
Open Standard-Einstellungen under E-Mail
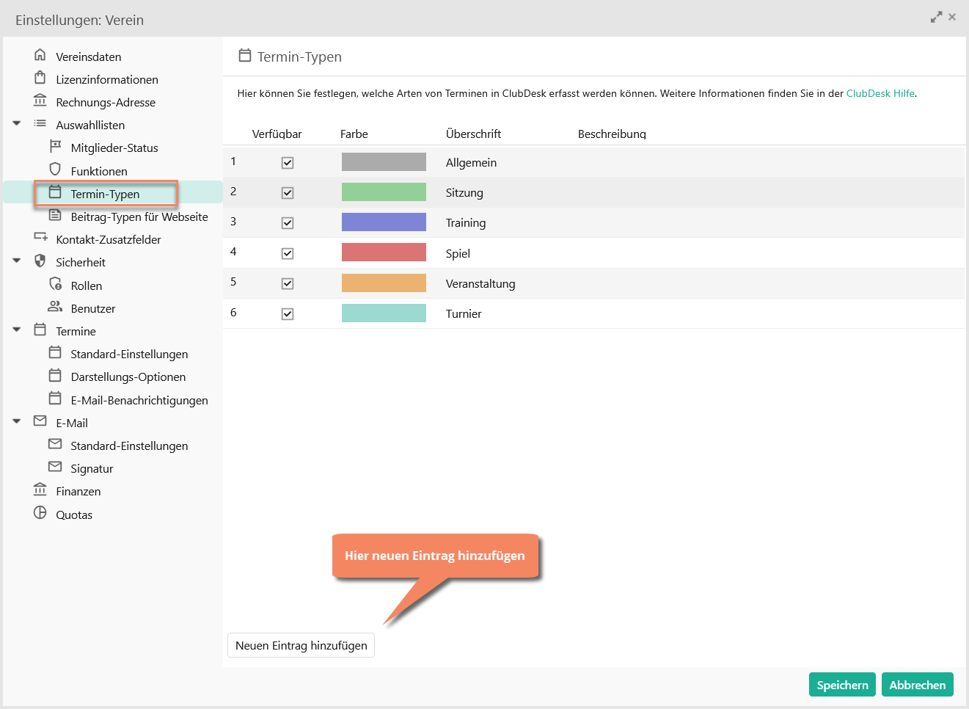(129, 446)
